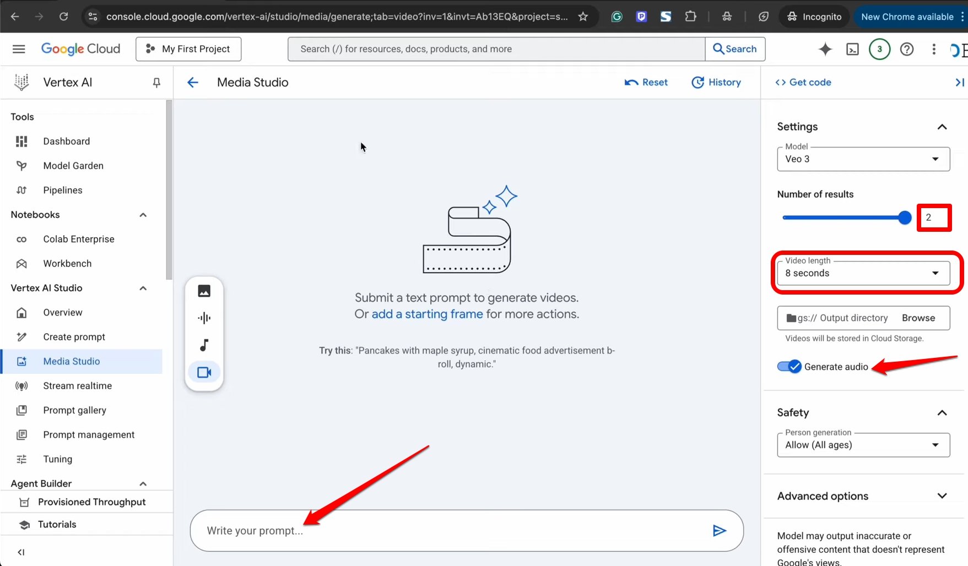Click the number of results value box
Image resolution: width=968 pixels, height=566 pixels.
pos(934,217)
